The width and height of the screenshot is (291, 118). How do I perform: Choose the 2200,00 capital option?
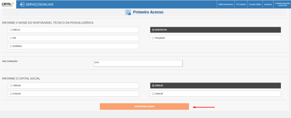point(153,94)
